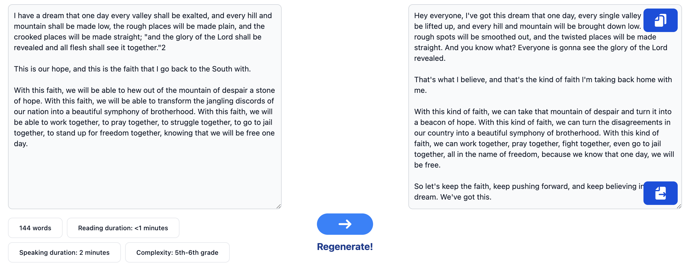Click the word 'revealed.' in the output text
Image resolution: width=690 pixels, height=270 pixels.
(x=430, y=58)
